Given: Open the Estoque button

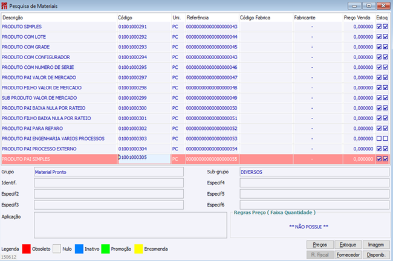Looking at the screenshot, I should tap(348, 245).
